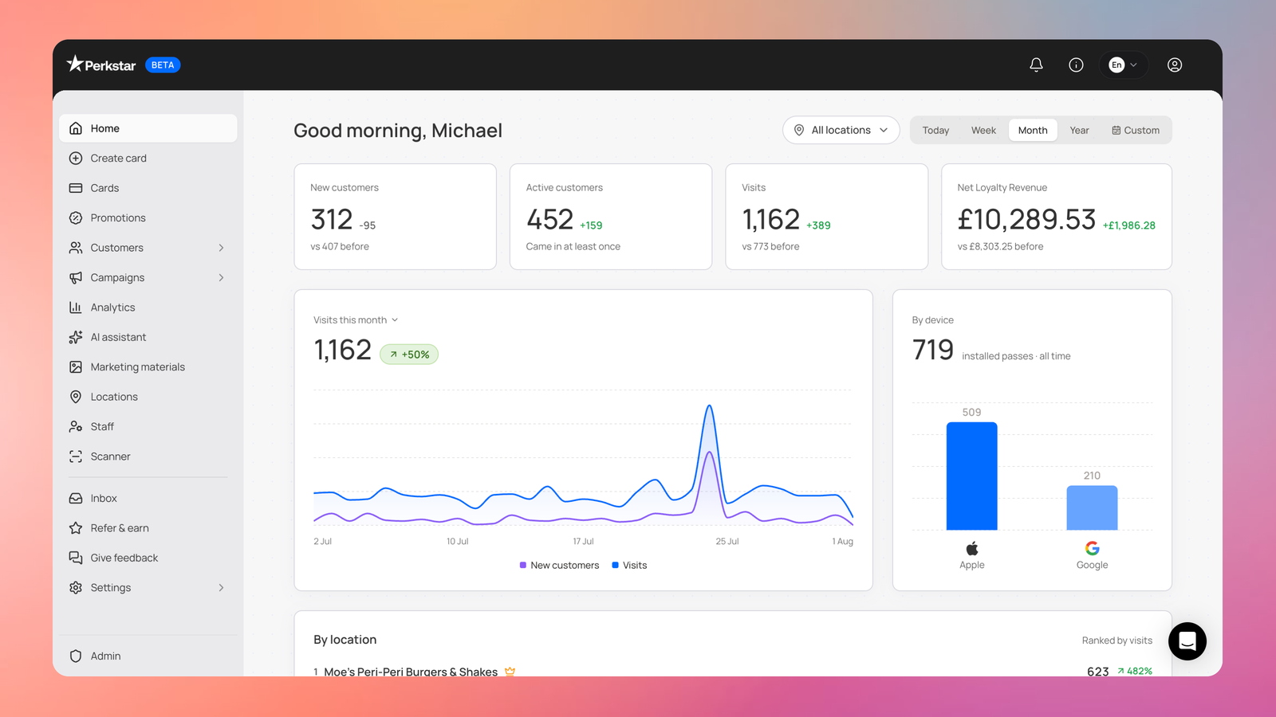Click the Apple logo under chart
Screen dimensions: 1276x717
pos(972,548)
